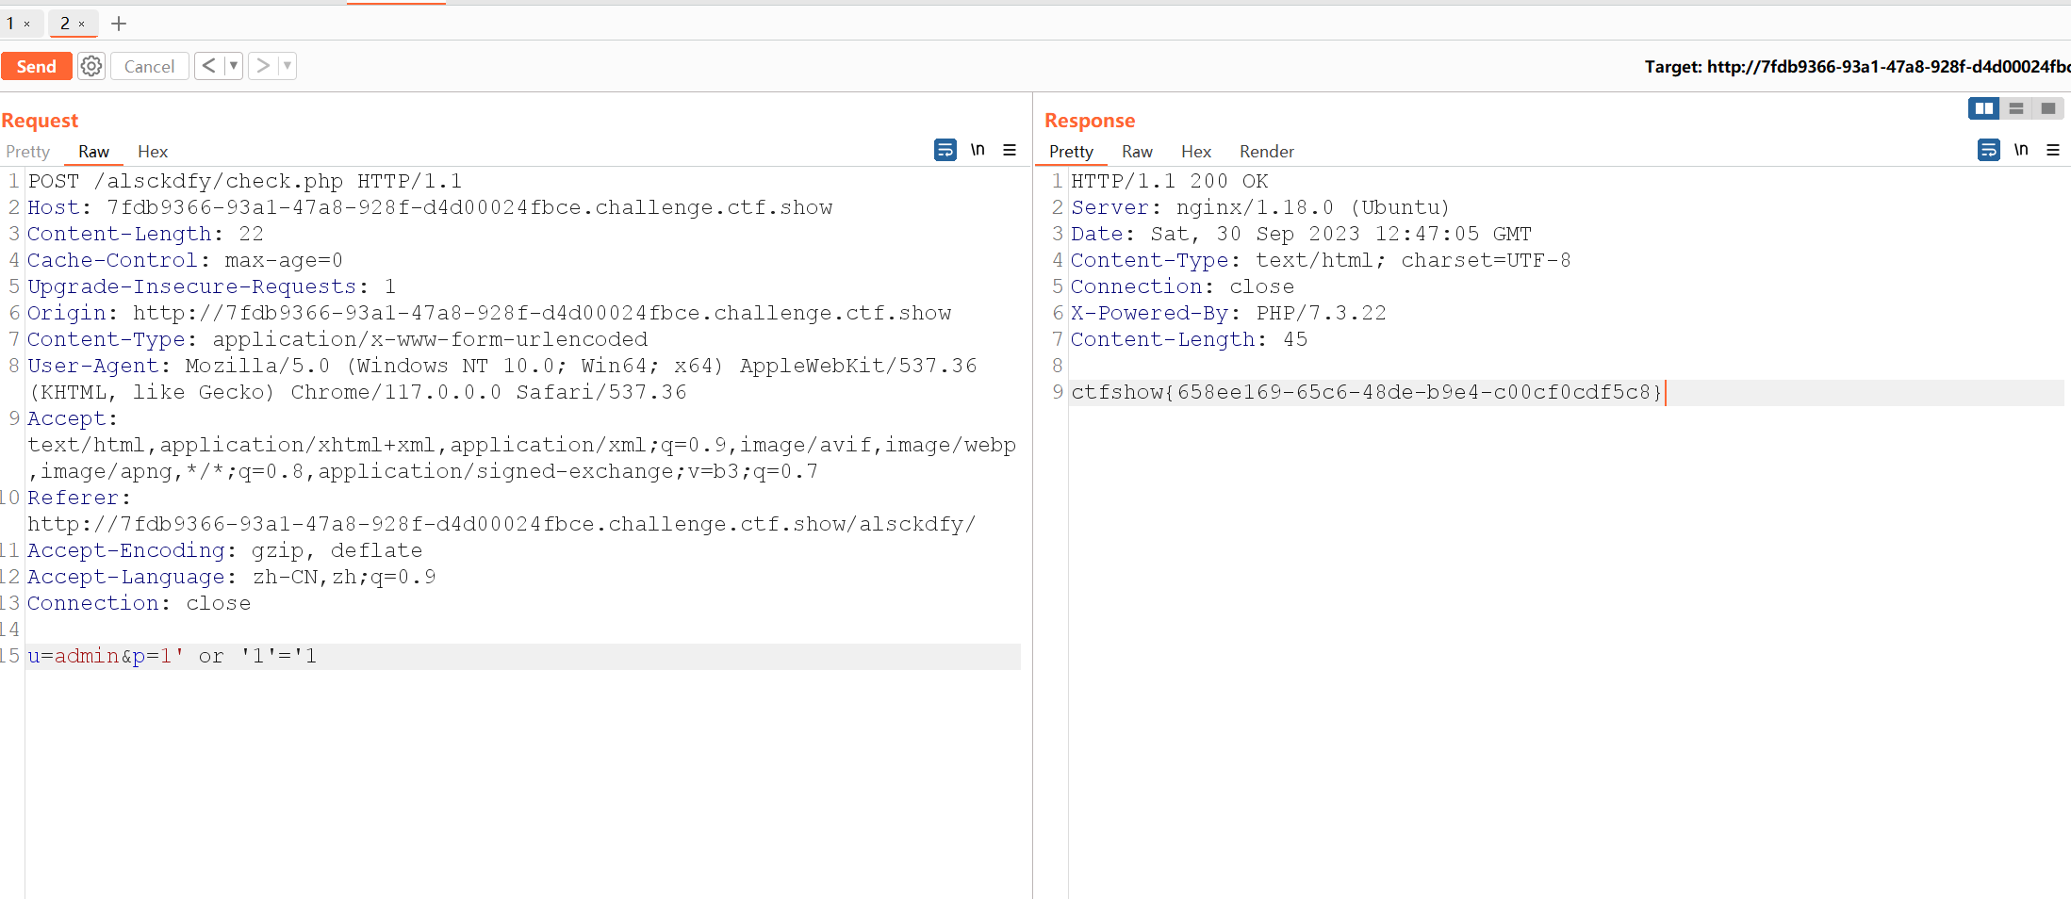Switch Request view to Hex tab
Screen dimensions: 2071x899
(x=153, y=152)
